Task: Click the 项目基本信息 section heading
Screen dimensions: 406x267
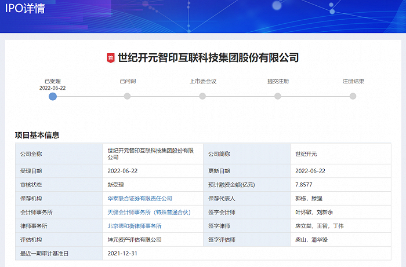Action: pyautogui.click(x=37, y=135)
